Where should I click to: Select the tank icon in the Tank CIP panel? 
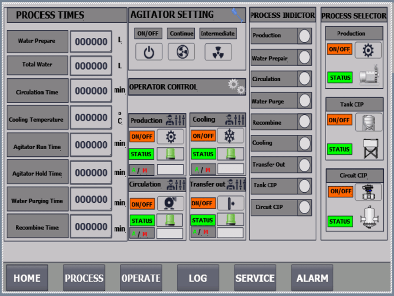pos(368,122)
